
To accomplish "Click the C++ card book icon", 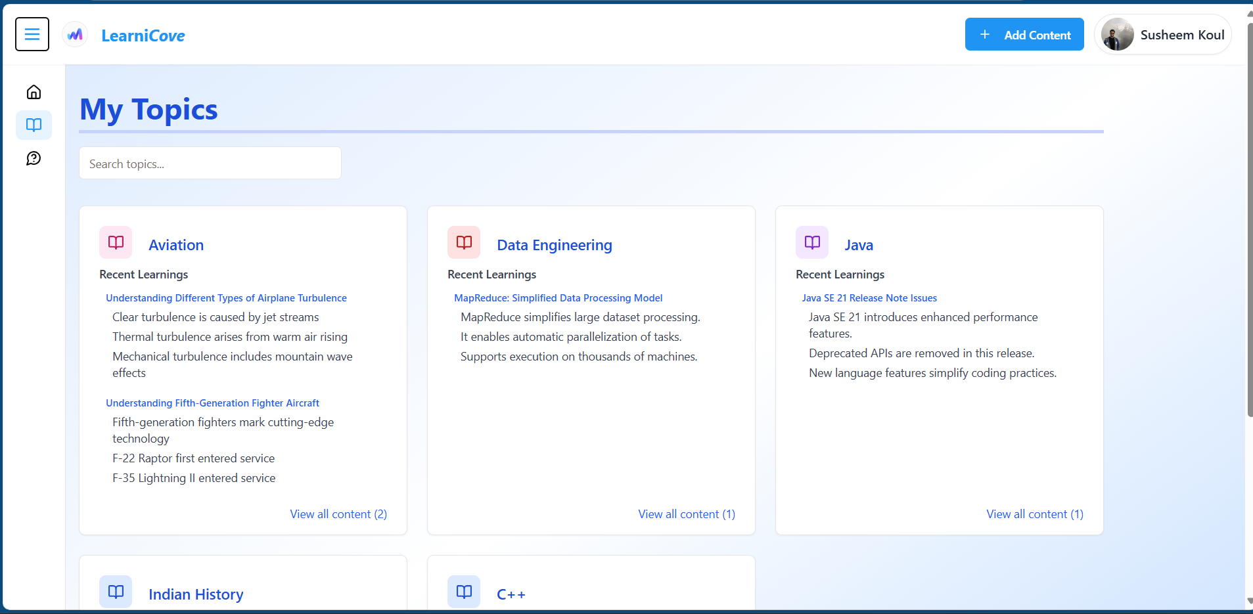I will 464,592.
